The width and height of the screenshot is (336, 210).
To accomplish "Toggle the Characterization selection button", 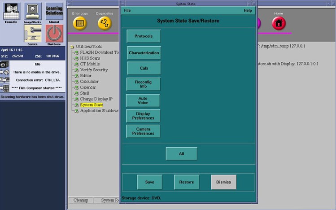I will [144, 53].
